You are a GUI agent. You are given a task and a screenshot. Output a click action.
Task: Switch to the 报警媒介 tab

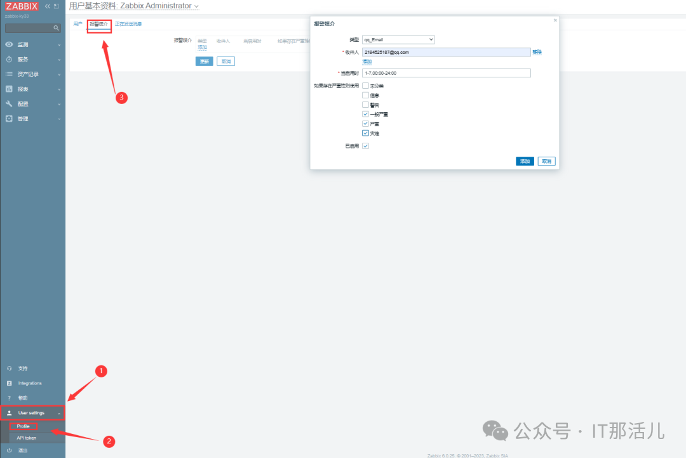(99, 24)
